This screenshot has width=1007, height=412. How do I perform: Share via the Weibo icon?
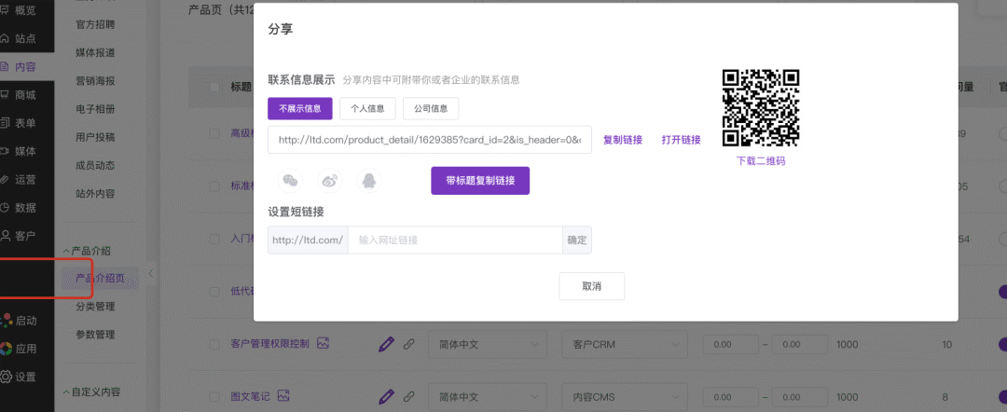coord(330,181)
